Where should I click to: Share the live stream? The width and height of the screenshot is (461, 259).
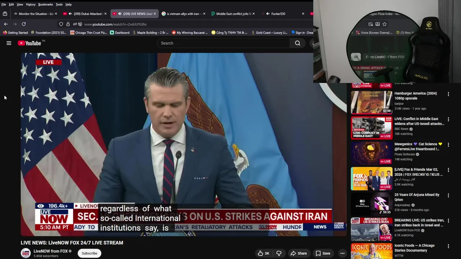[x=299, y=253]
